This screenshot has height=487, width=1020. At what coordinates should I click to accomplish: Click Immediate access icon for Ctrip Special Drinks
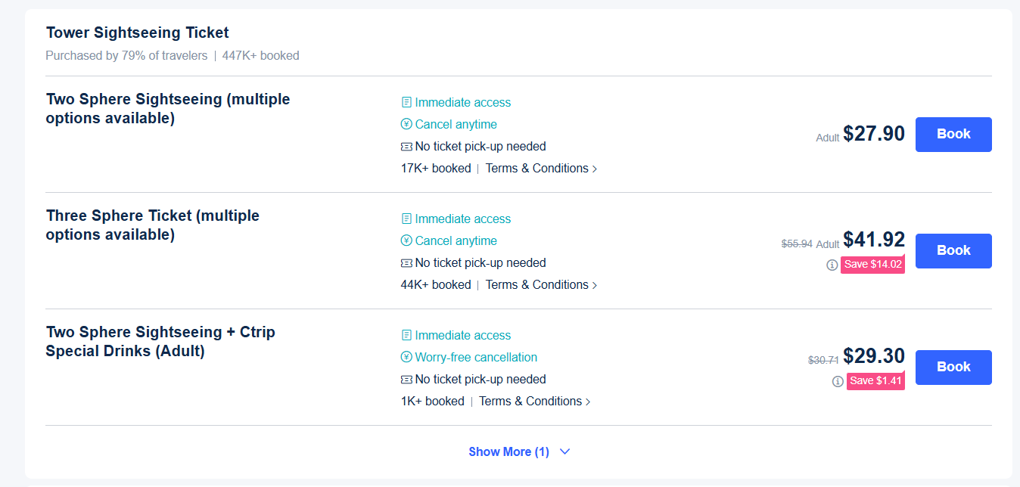tap(406, 335)
